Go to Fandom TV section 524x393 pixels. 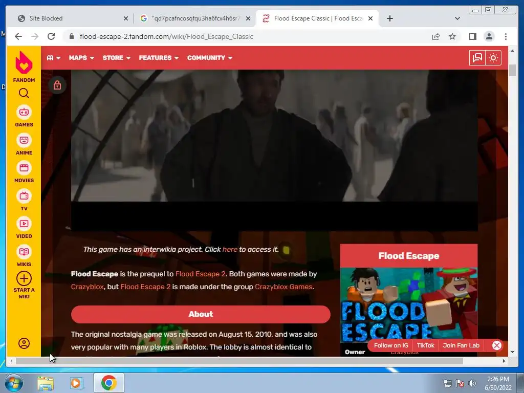pyautogui.click(x=24, y=200)
